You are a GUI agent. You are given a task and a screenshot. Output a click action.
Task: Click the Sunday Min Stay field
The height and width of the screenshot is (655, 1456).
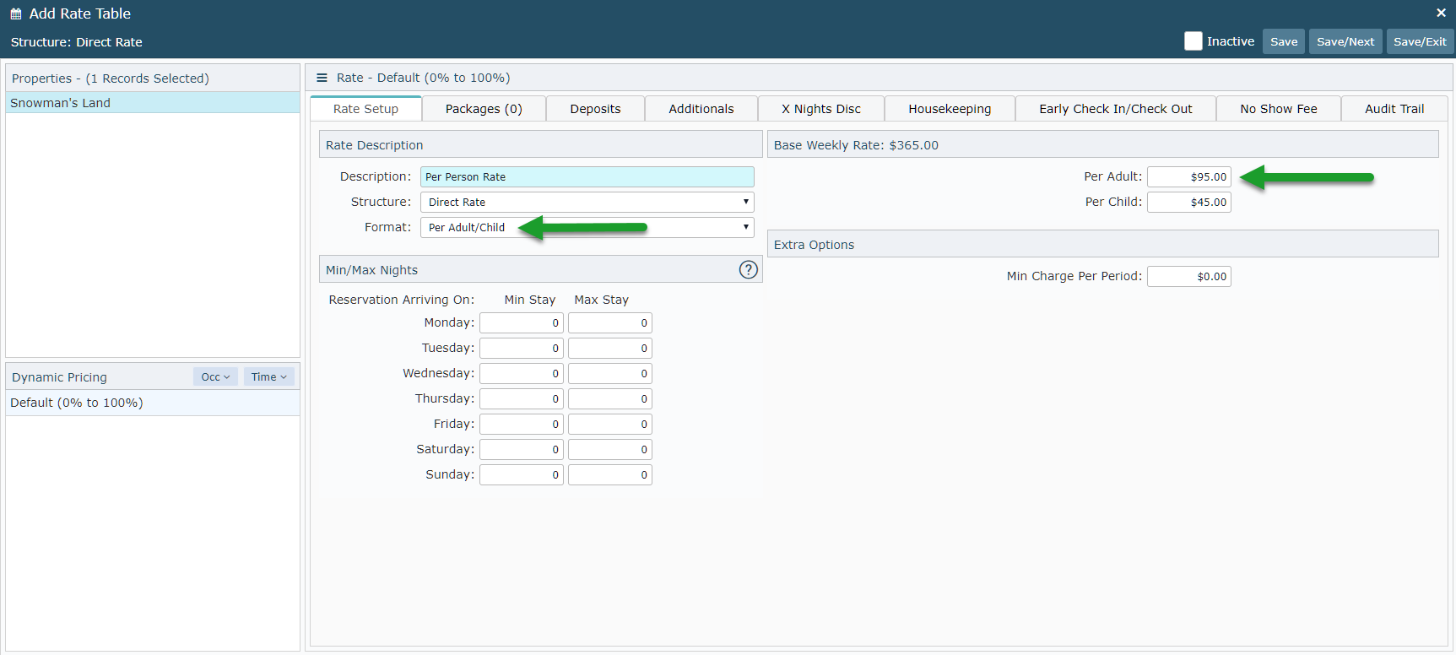click(522, 474)
